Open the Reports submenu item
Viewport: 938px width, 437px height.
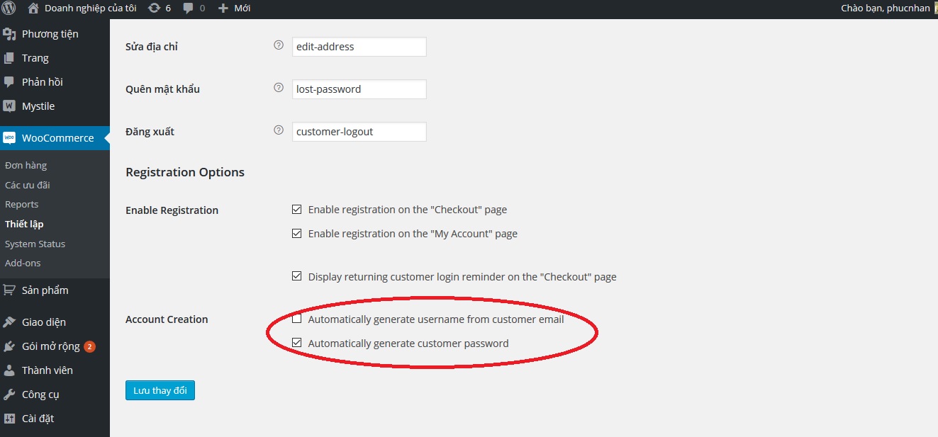(22, 205)
